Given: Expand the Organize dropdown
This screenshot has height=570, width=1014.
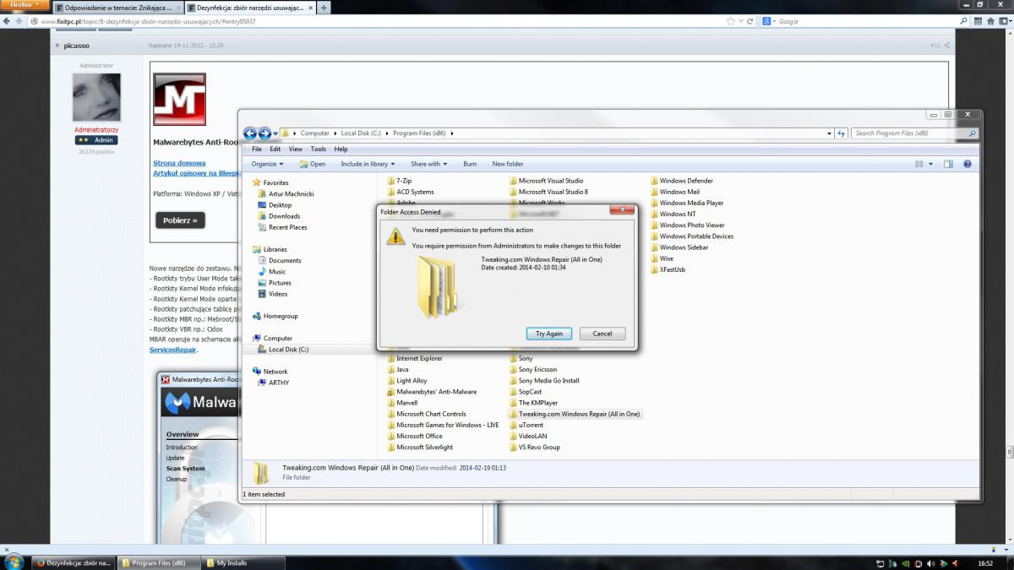Looking at the screenshot, I should 267,164.
